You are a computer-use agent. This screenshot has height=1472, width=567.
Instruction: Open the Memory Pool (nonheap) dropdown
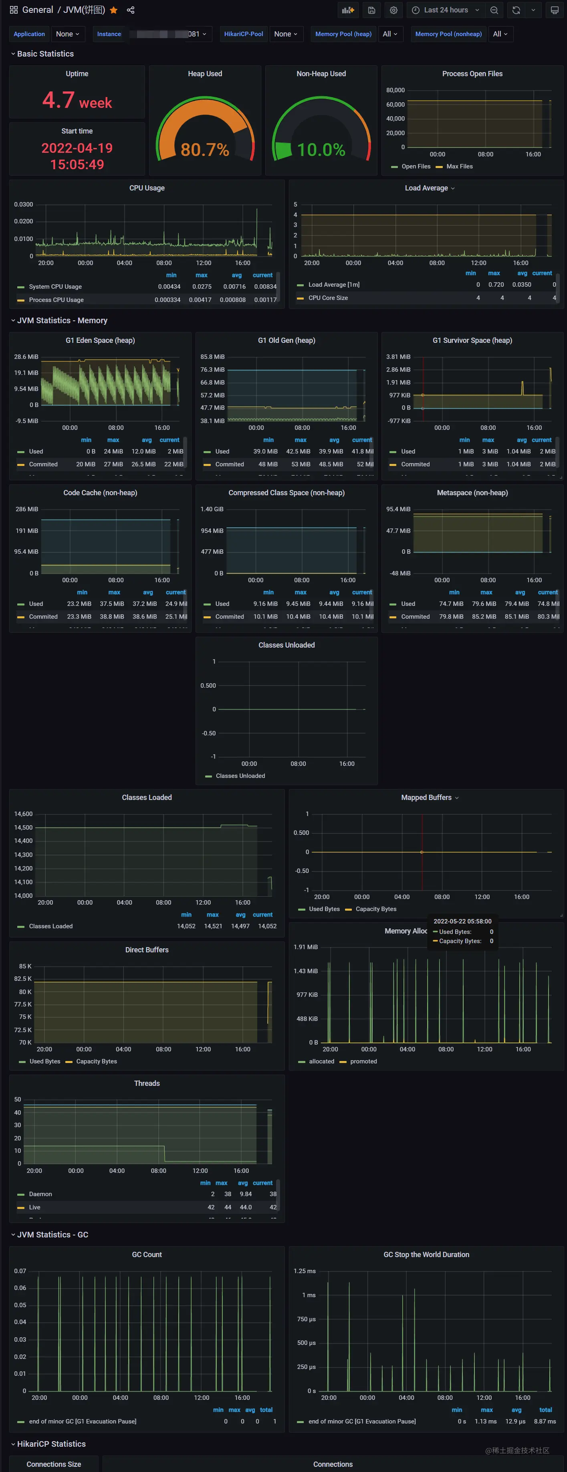(501, 34)
